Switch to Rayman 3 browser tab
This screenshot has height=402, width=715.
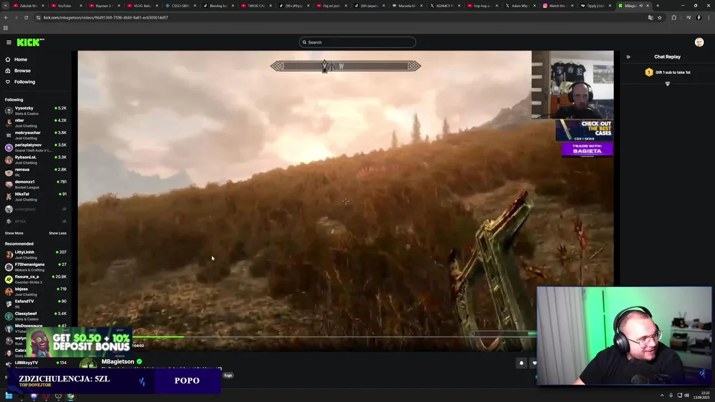(103, 6)
